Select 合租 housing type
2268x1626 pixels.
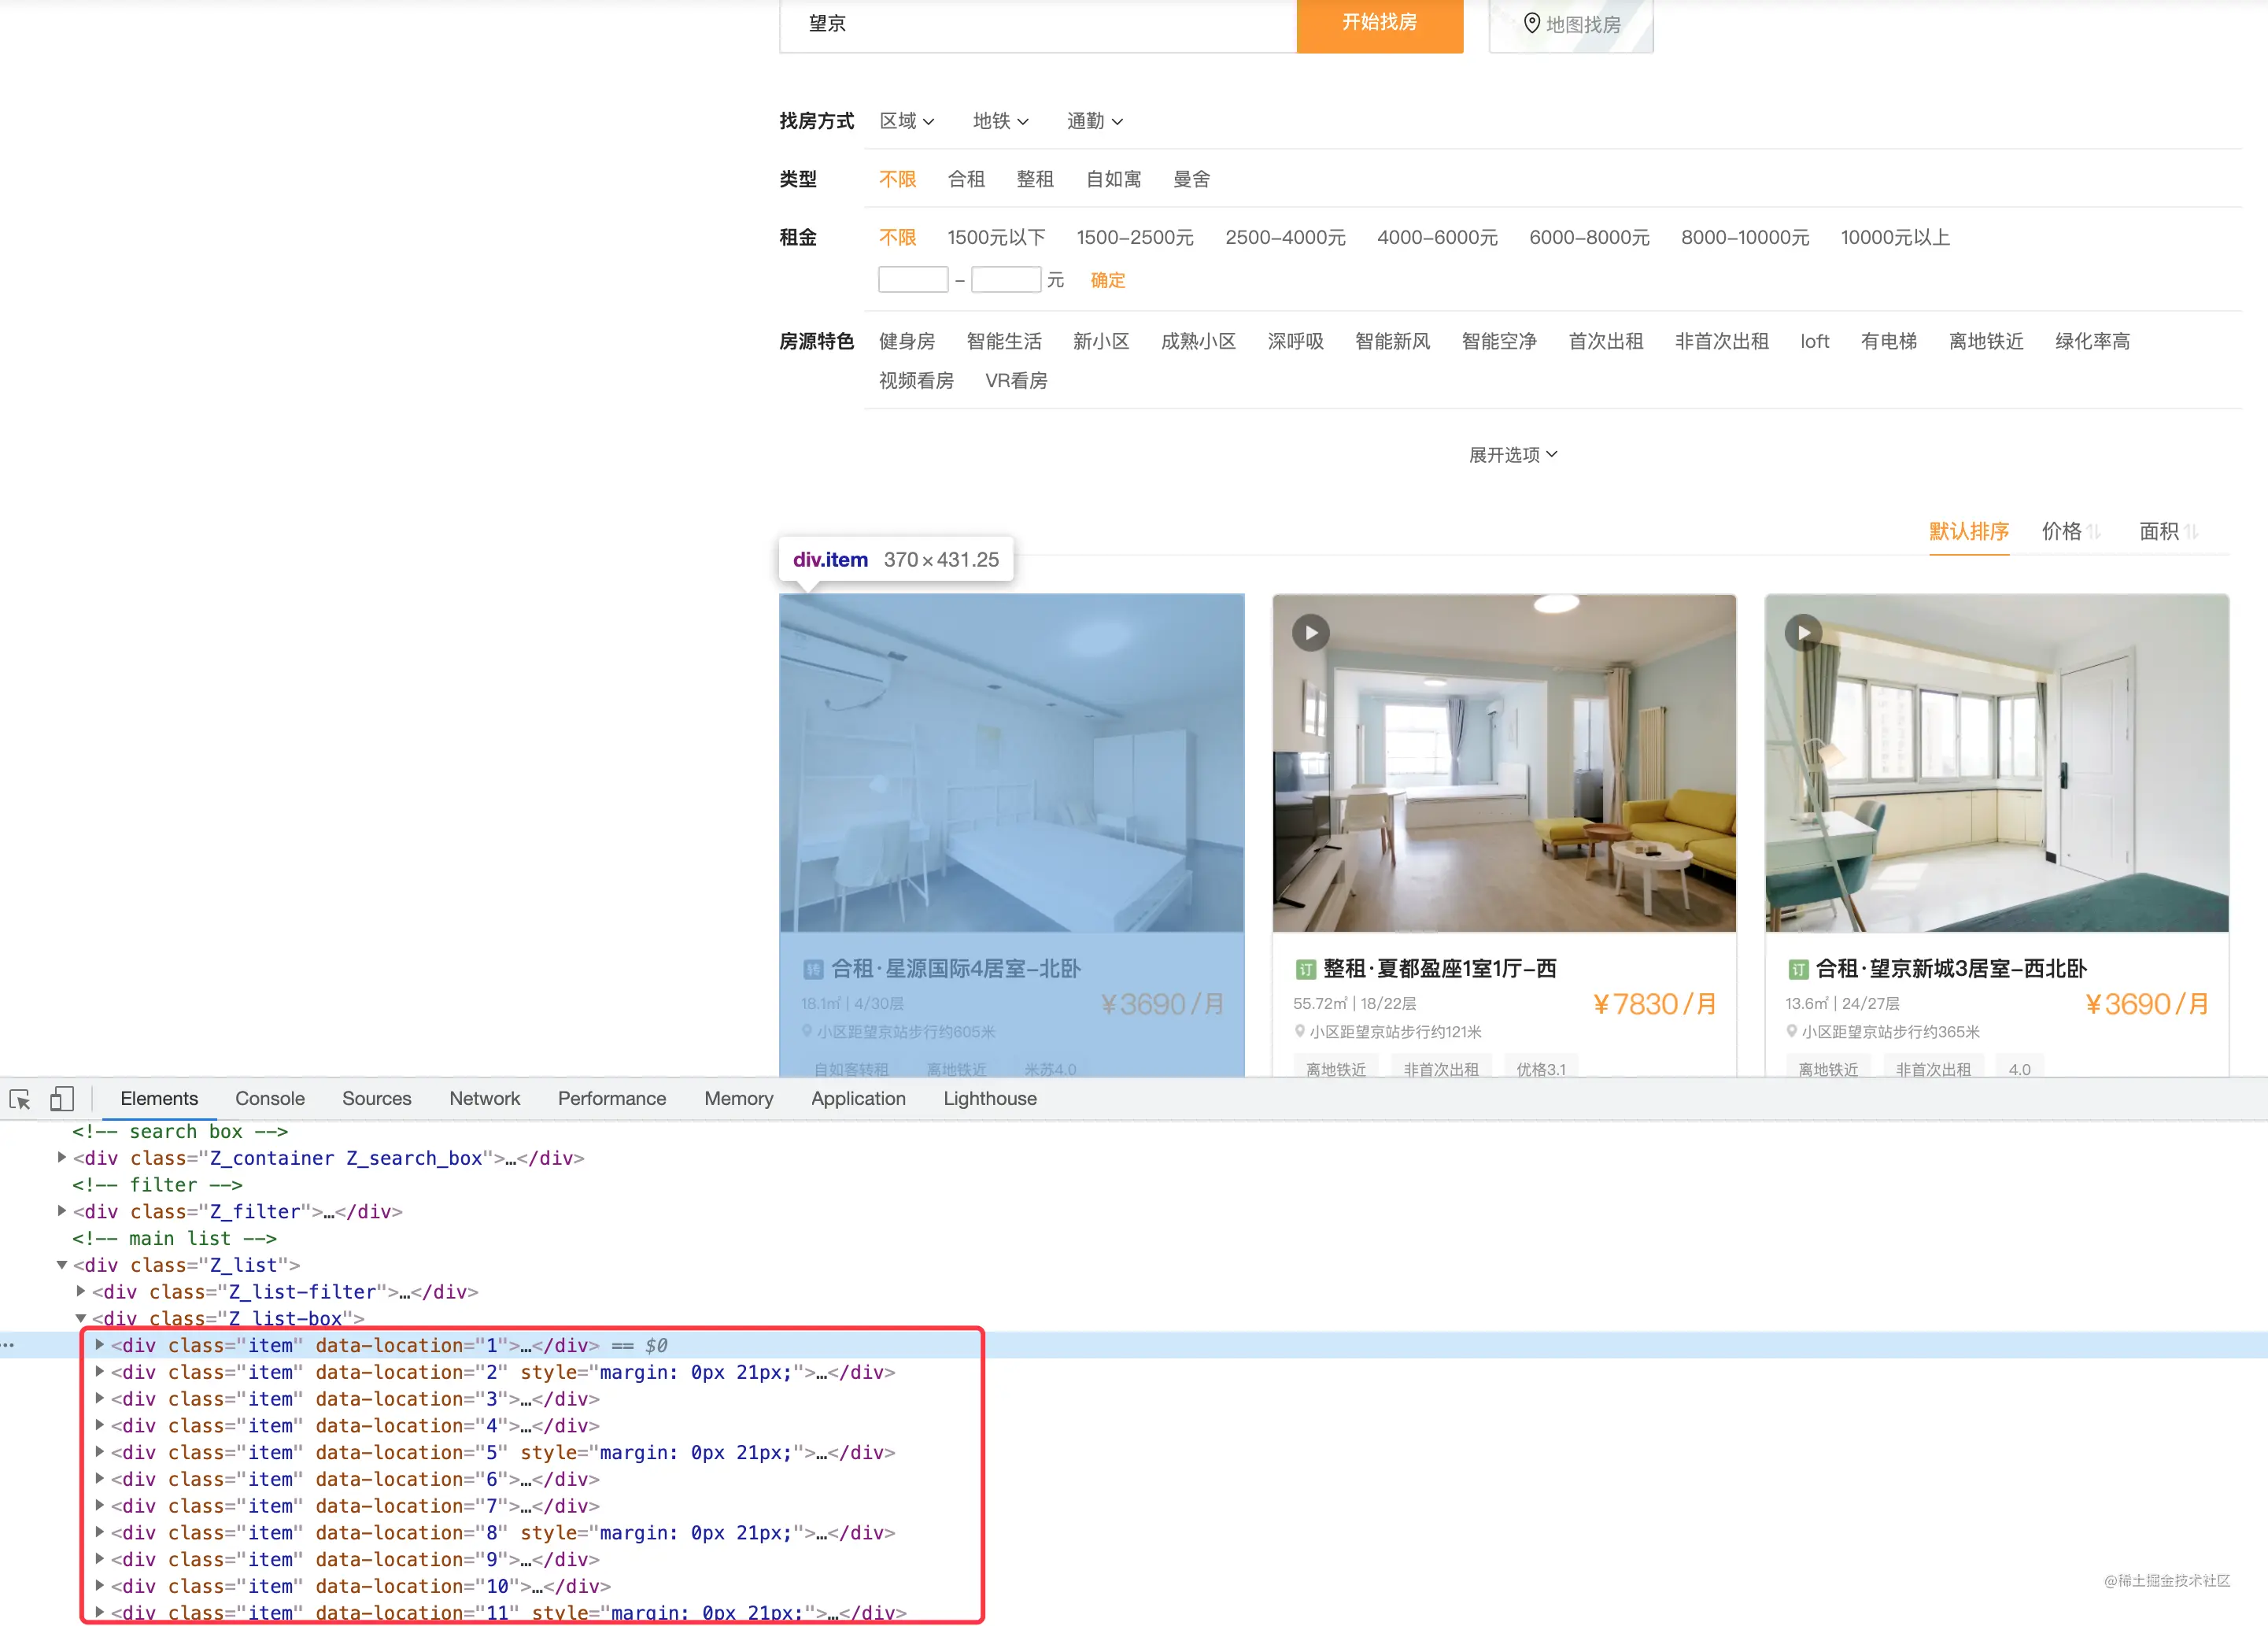[x=966, y=179]
